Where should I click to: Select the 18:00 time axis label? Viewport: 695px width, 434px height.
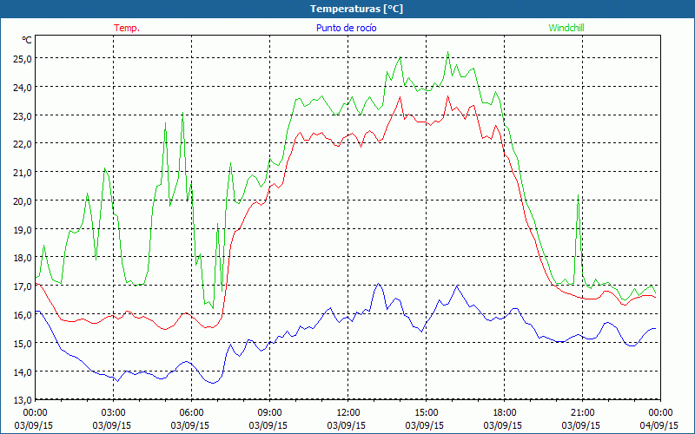click(505, 412)
